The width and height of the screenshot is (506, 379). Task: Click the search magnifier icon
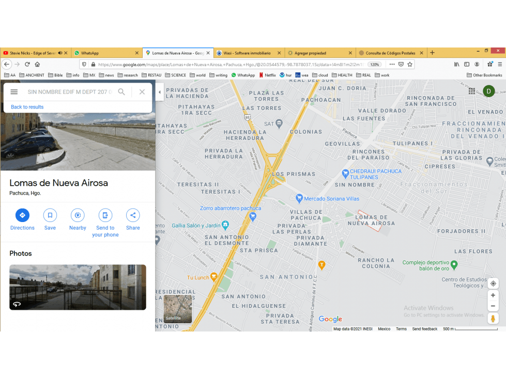pos(121,92)
